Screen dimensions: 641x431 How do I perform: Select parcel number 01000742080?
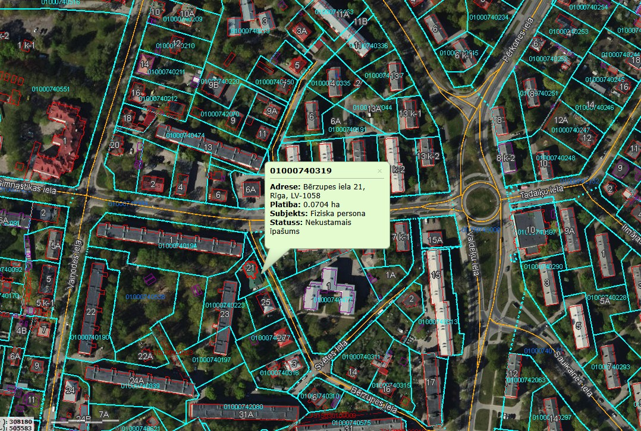(x=244, y=407)
